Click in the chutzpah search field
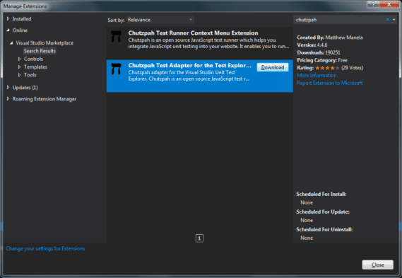The height and width of the screenshot is (278, 402). click(x=339, y=20)
